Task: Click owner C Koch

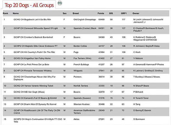Action: coord(137,52)
